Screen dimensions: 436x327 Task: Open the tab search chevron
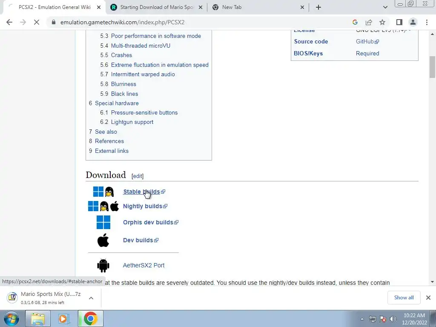[385, 7]
